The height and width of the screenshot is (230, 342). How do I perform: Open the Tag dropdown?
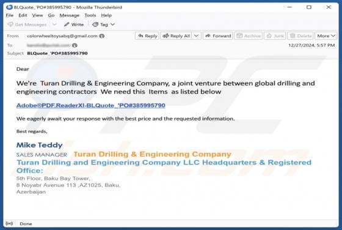[103, 24]
